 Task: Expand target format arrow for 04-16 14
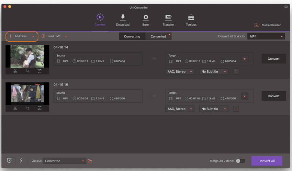pos(245,59)
